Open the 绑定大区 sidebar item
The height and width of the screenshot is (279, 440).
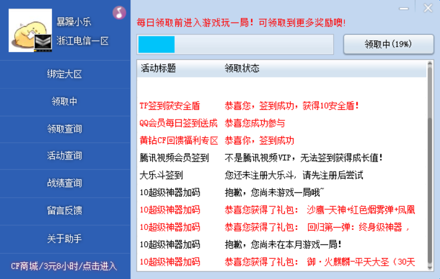(x=65, y=74)
